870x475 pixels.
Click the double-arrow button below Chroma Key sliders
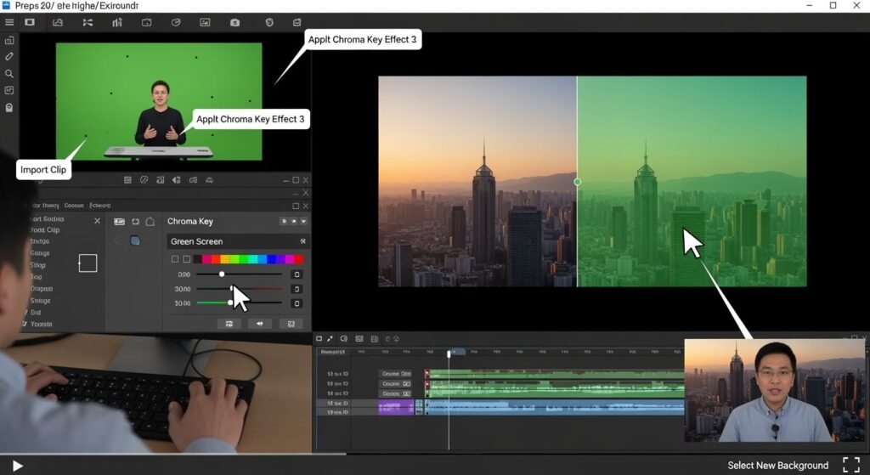click(260, 324)
